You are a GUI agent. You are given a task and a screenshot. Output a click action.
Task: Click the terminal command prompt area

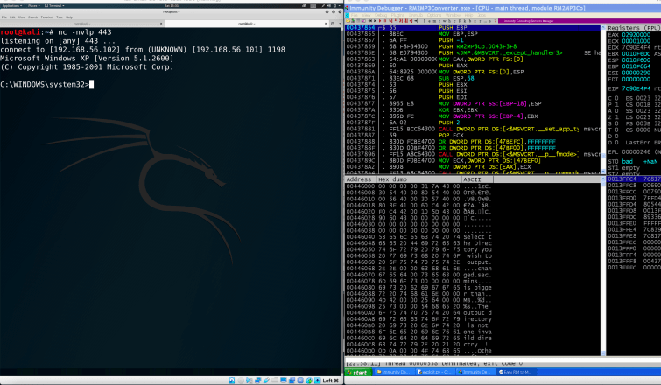click(x=91, y=84)
